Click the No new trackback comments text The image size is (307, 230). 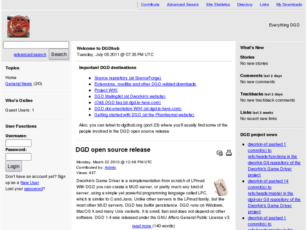click(267, 100)
